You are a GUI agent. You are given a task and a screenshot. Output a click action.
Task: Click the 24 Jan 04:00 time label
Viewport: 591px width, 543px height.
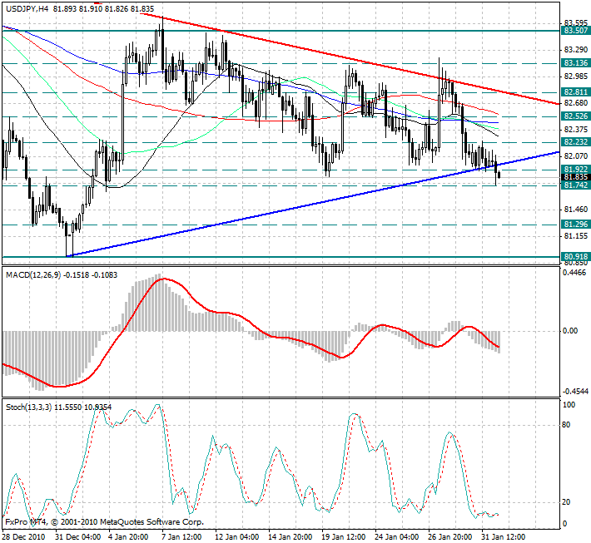(397, 536)
